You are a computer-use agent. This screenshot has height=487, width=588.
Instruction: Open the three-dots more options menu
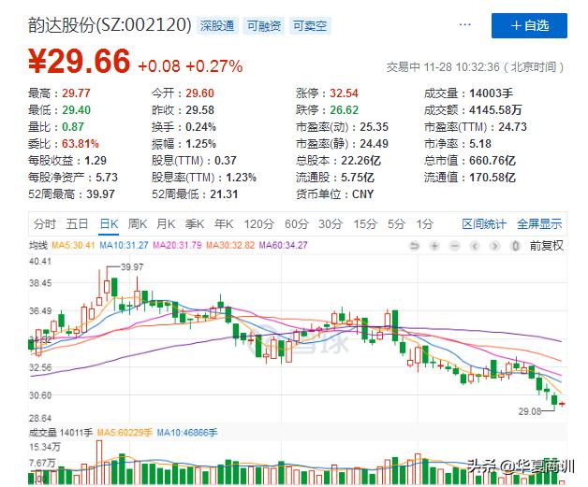pos(465,24)
